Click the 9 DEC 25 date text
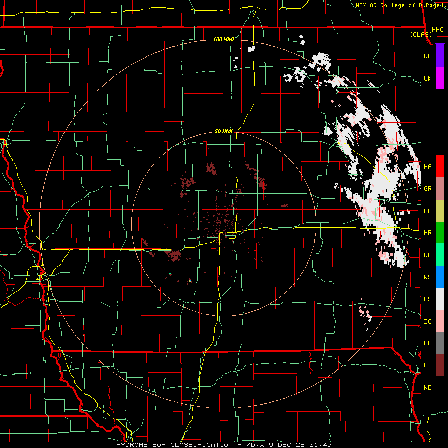Screen dimensions: 448x448 pyautogui.click(x=286, y=445)
